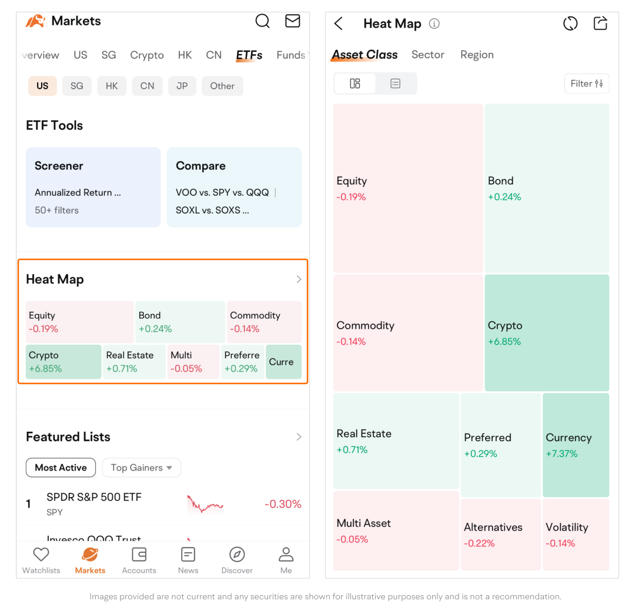Go back using the left arrow
635x614 pixels.
click(x=339, y=24)
